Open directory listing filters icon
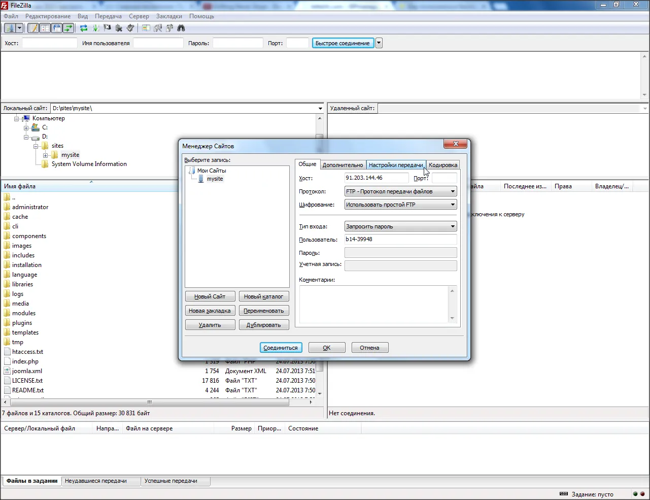Screen dimensions: 650x500 (x=146, y=28)
